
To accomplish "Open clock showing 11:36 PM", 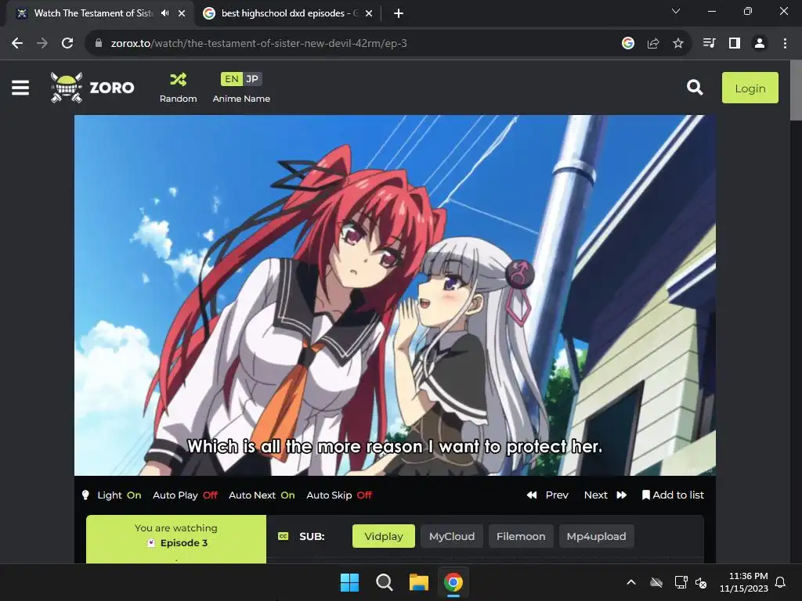I will (744, 582).
